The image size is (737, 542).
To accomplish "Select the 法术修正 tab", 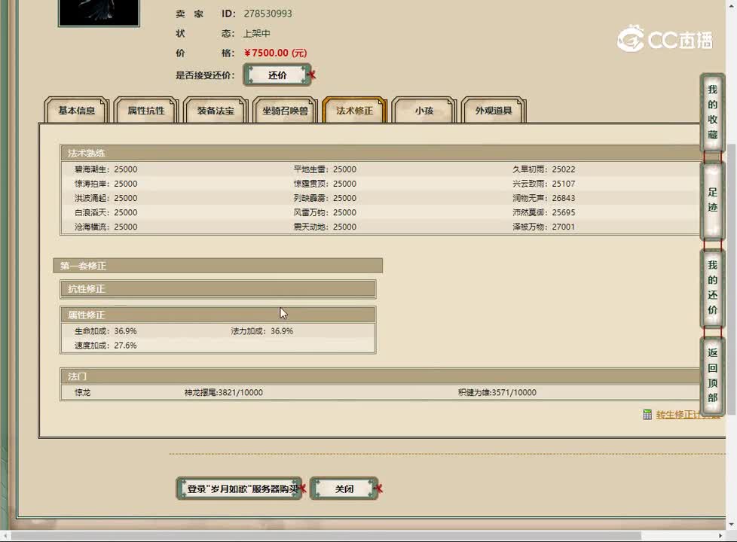I will pyautogui.click(x=354, y=111).
